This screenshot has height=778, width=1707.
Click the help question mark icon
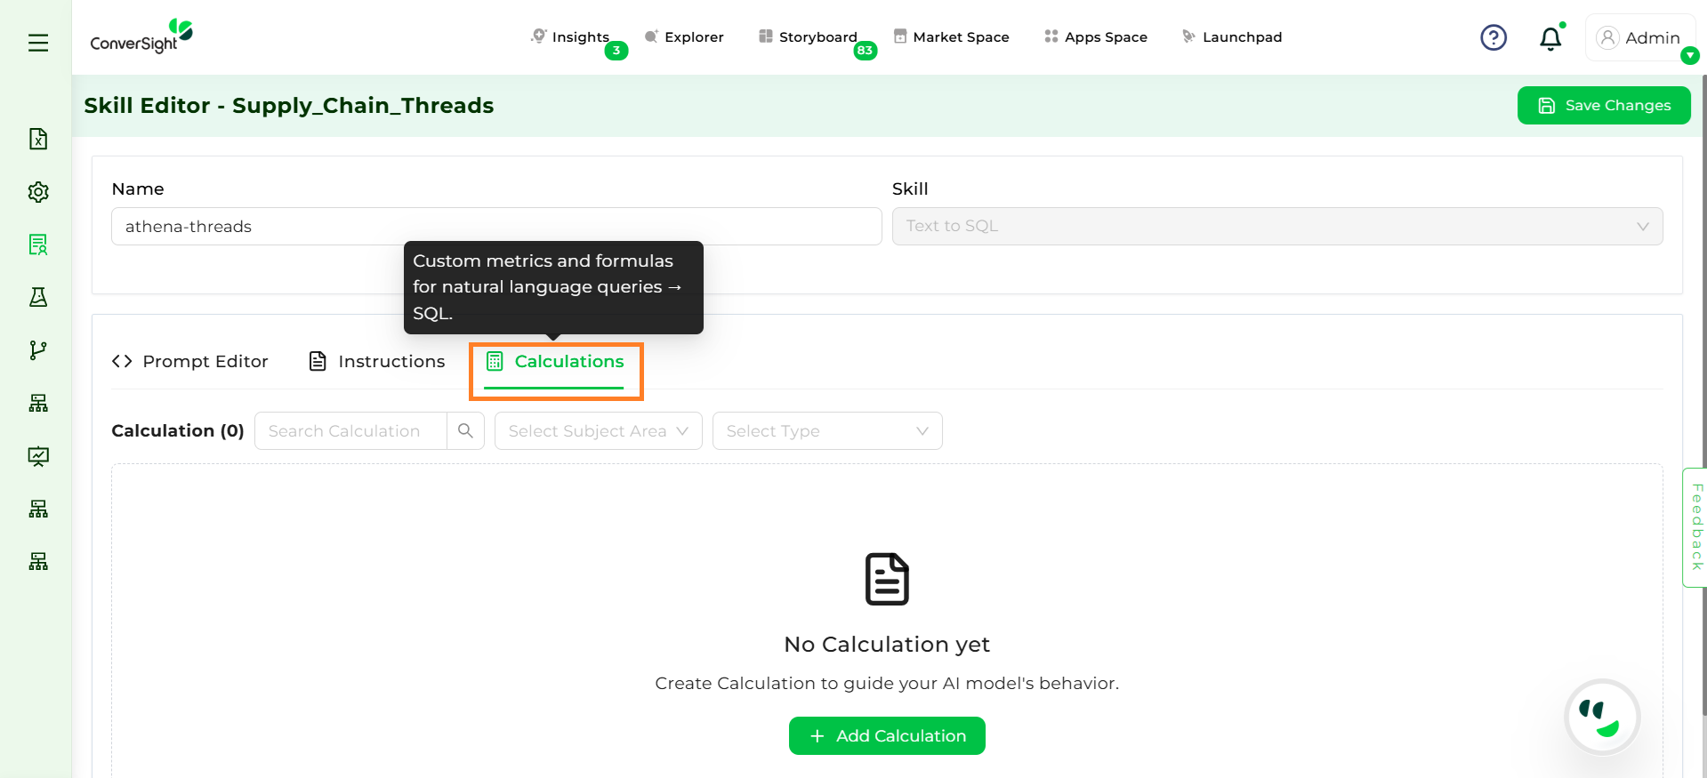(1493, 37)
